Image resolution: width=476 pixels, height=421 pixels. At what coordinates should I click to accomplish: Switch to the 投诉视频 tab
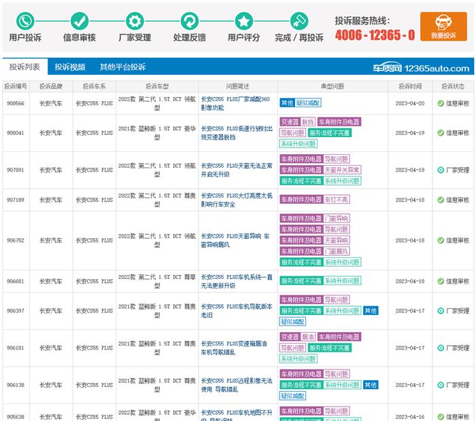pos(70,67)
